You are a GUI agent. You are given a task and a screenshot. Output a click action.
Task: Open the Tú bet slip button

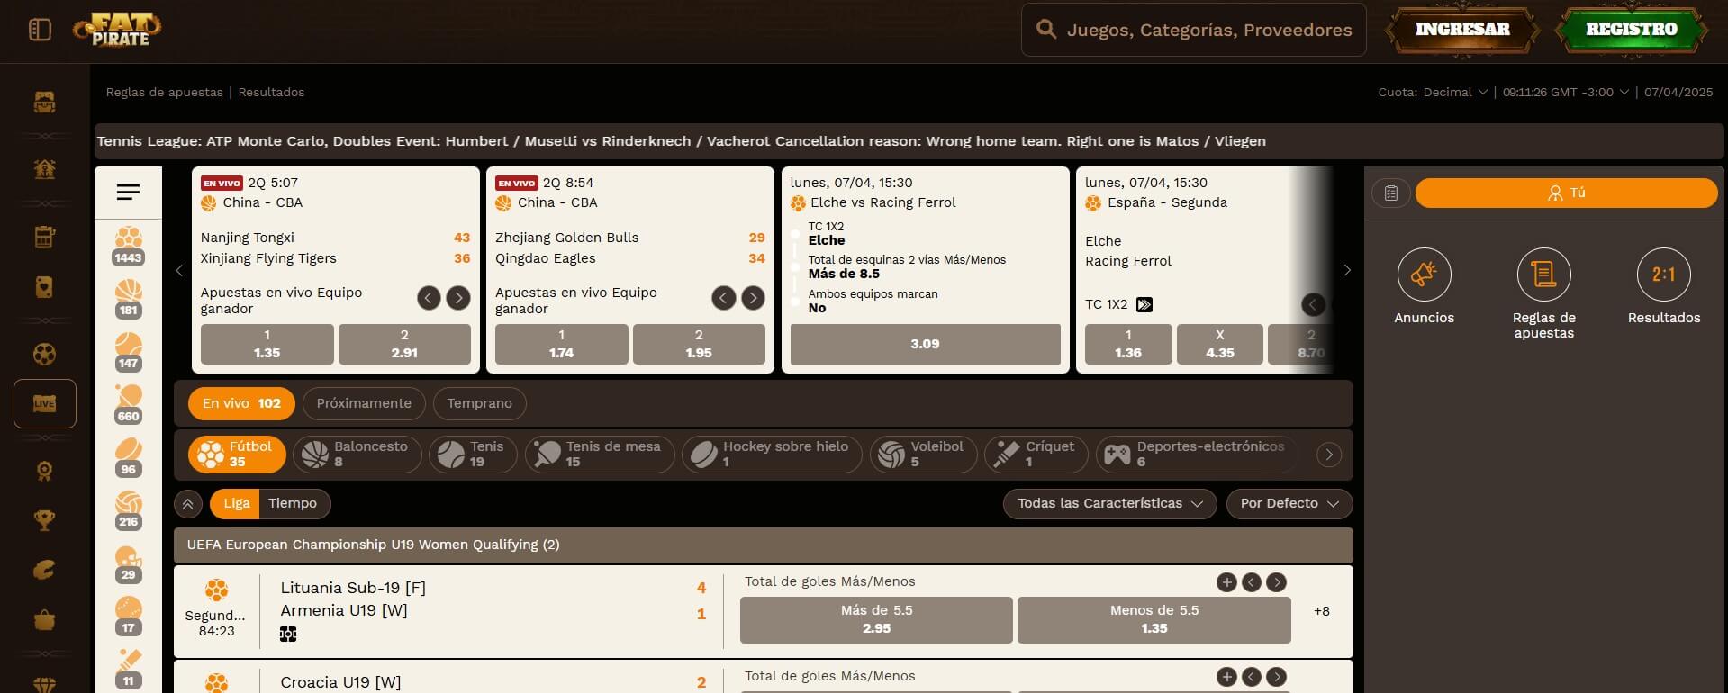tap(1566, 193)
